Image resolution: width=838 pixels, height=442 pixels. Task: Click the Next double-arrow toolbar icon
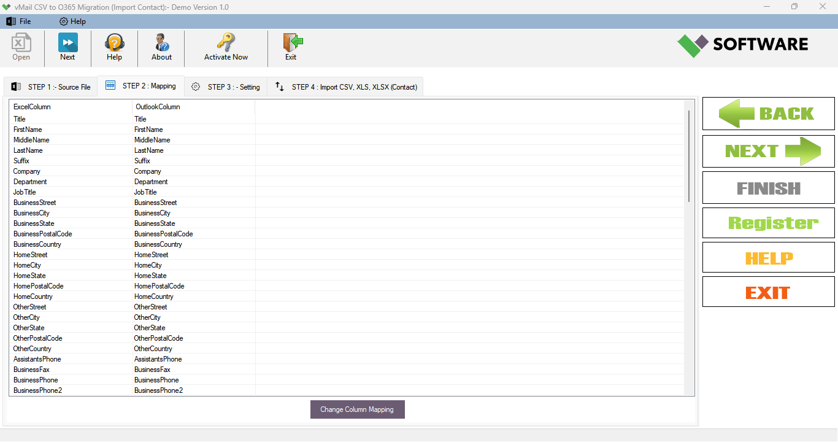[x=67, y=43]
